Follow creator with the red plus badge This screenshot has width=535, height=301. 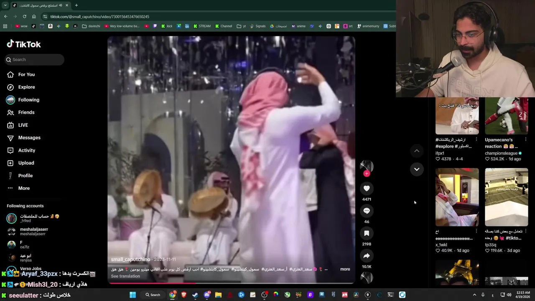367,173
